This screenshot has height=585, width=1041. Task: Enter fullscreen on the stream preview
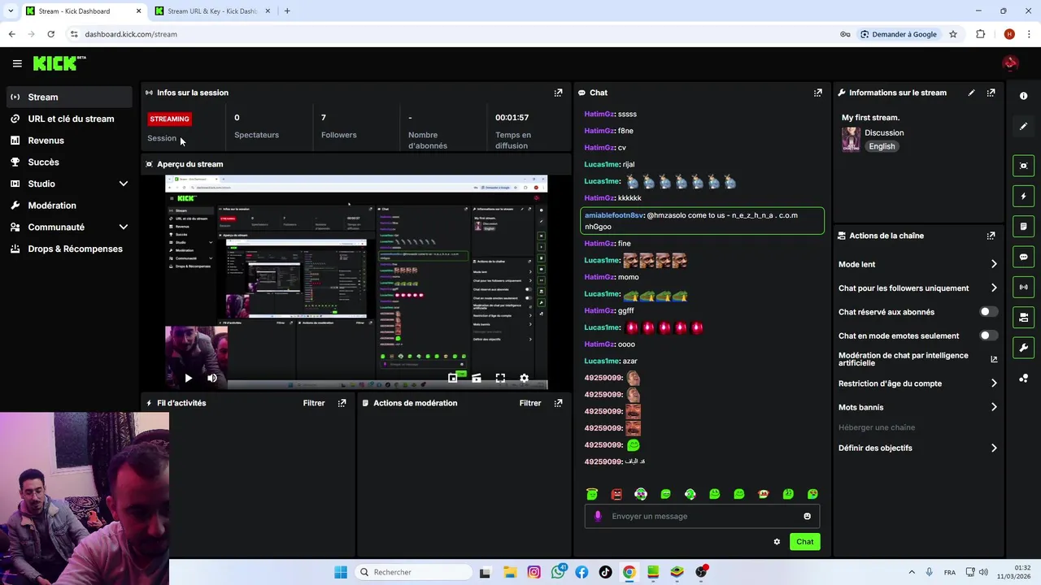pos(500,378)
